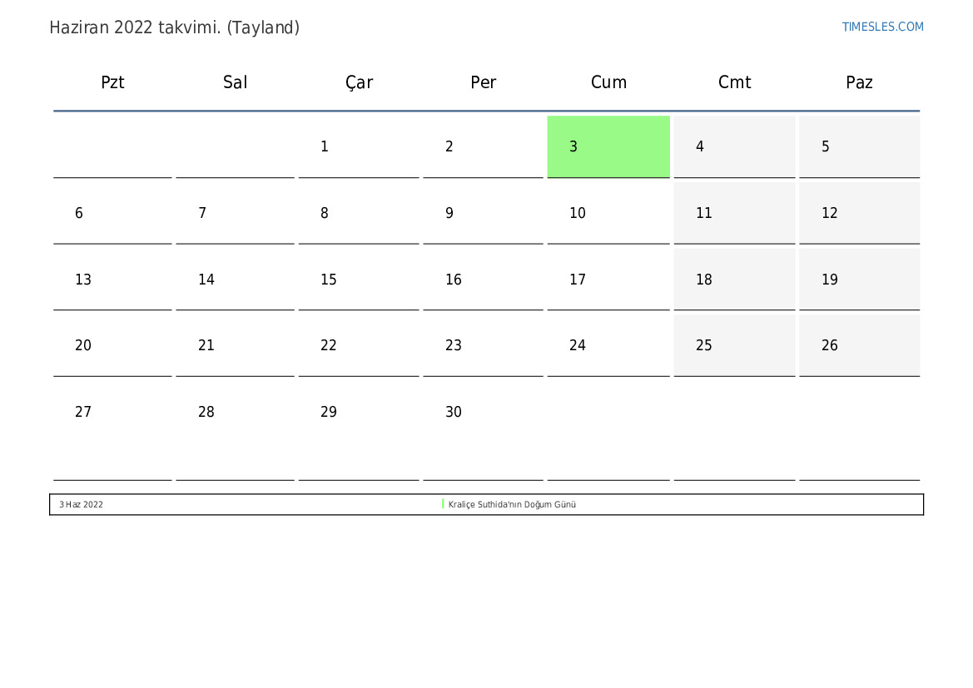Select Saturday June 18 cell
The width and height of the screenshot is (973, 688).
pos(734,280)
